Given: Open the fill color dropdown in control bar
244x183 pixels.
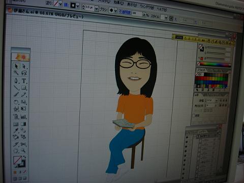Looking at the screenshot, I should click(x=60, y=4).
